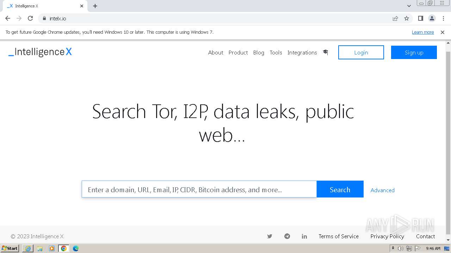Image resolution: width=451 pixels, height=253 pixels.
Task: Open Internet Explorer from the taskbar
Action: click(x=28, y=248)
